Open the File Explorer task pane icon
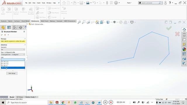187x105 pixels. coord(184,40)
